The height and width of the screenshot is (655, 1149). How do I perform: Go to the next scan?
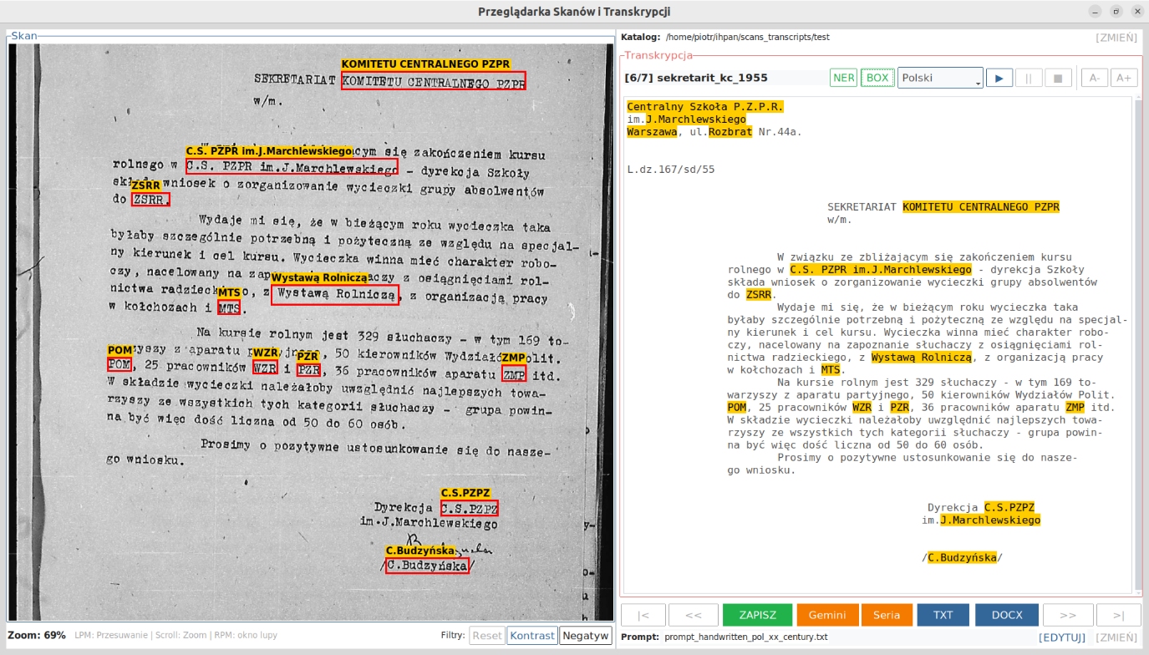[x=1068, y=615]
